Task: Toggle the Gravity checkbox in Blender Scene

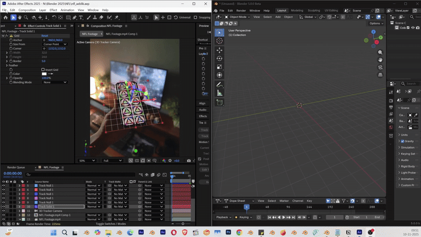Action: [403, 141]
